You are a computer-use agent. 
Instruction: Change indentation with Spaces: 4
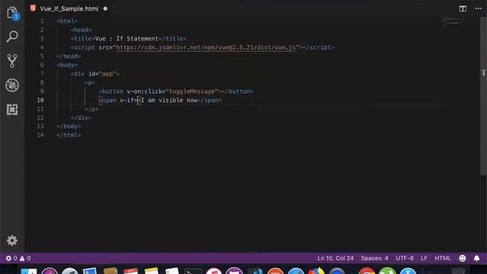tap(374, 258)
